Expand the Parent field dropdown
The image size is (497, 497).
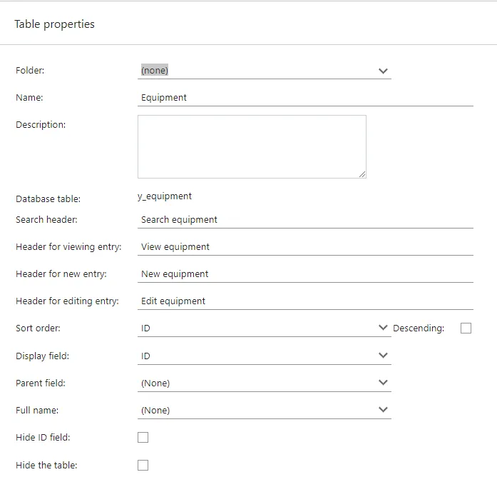click(264, 383)
